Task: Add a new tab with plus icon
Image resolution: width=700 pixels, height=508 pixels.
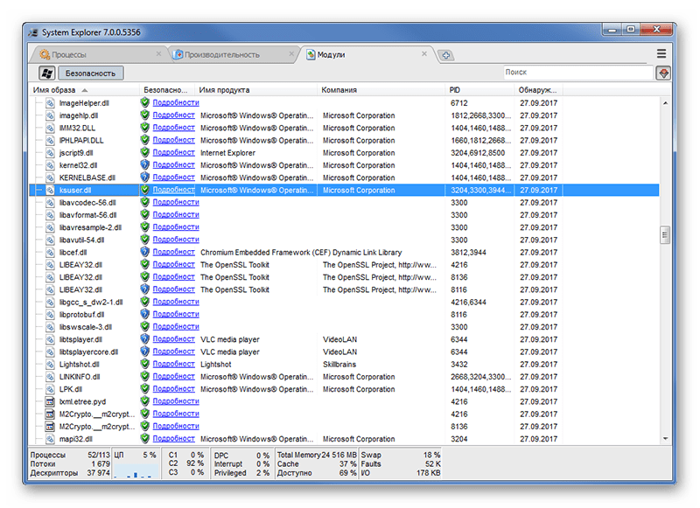Action: point(445,55)
